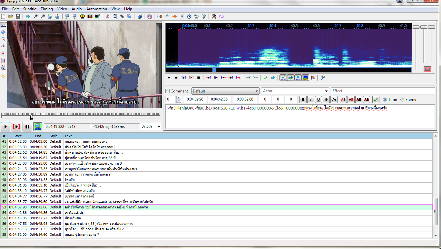
Task: Zoom video in with the magnifier plus icon
Action: (x=35, y=16)
